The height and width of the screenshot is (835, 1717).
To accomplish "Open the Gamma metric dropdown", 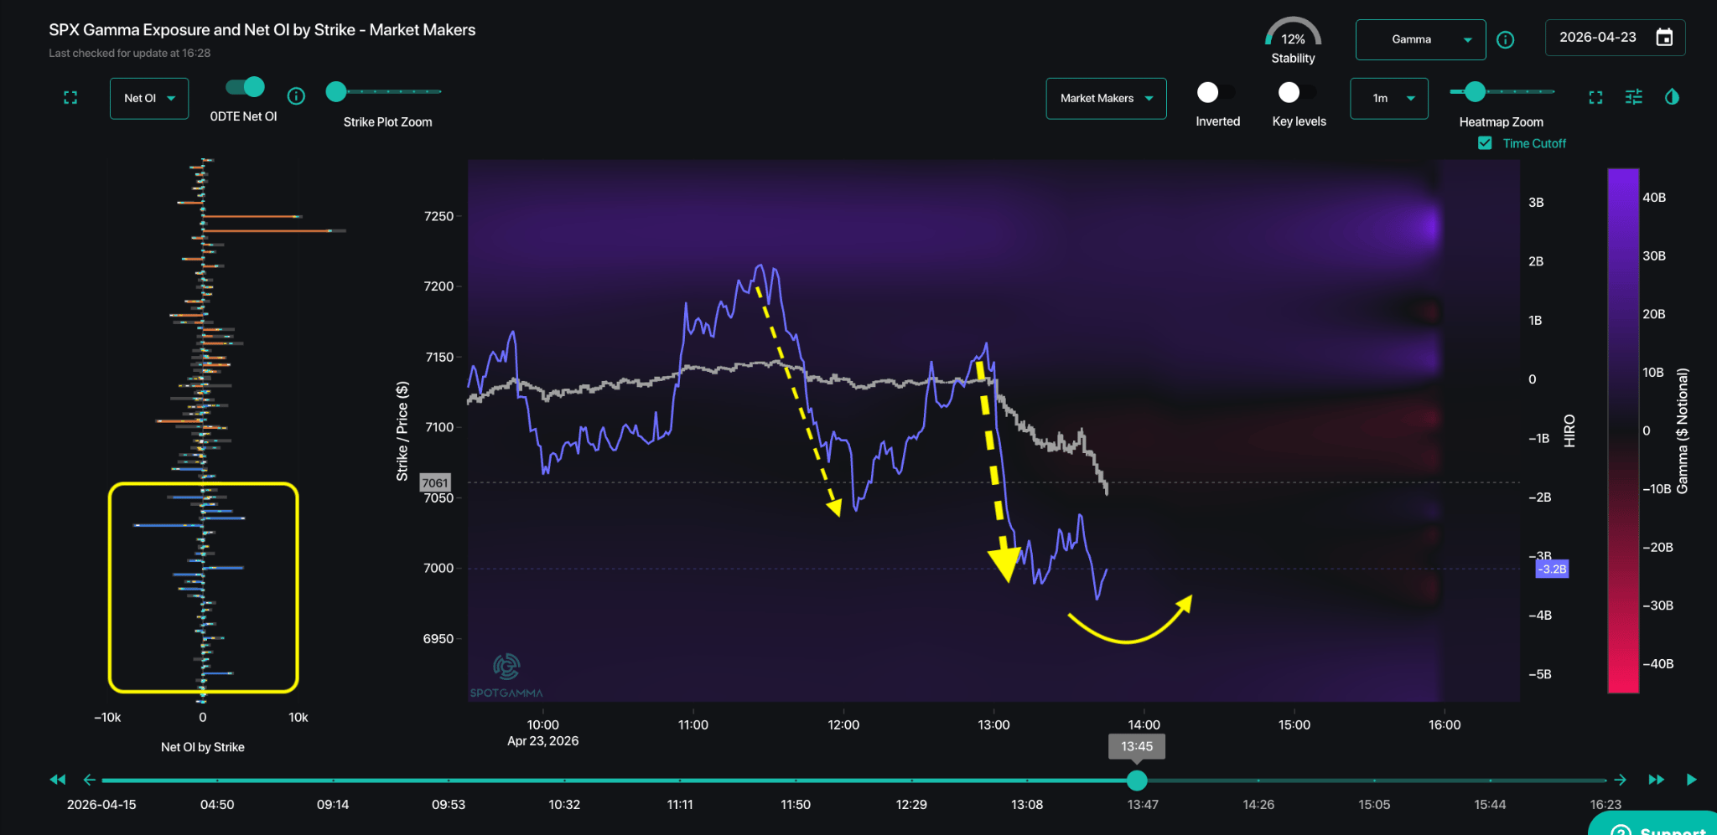I will click(1420, 39).
